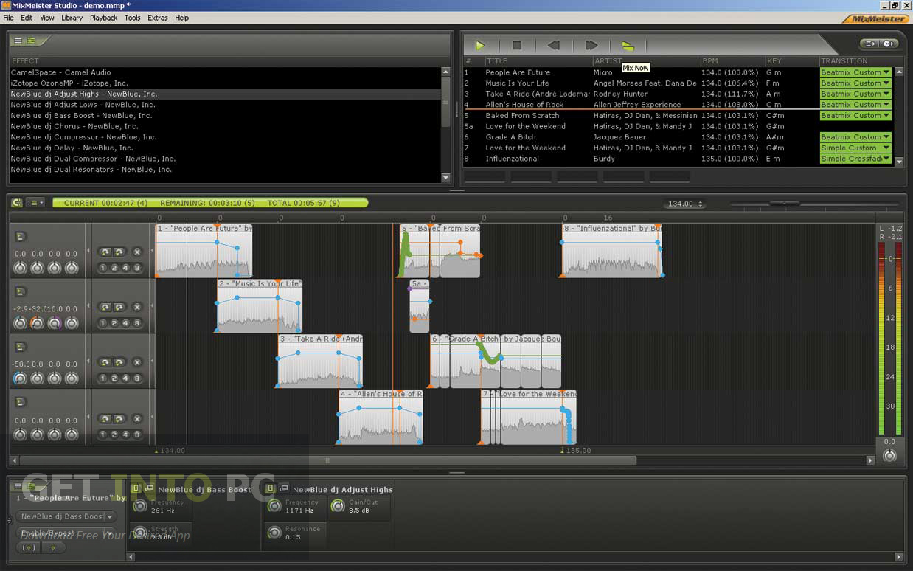Image resolution: width=913 pixels, height=571 pixels.
Task: Open the Tools menu
Action: click(133, 18)
